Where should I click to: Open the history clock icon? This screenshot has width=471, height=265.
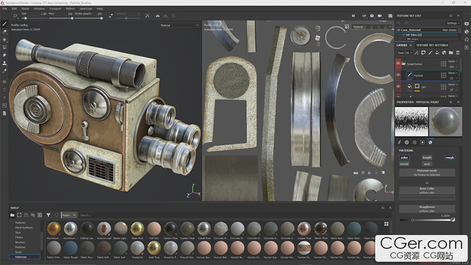(467, 40)
